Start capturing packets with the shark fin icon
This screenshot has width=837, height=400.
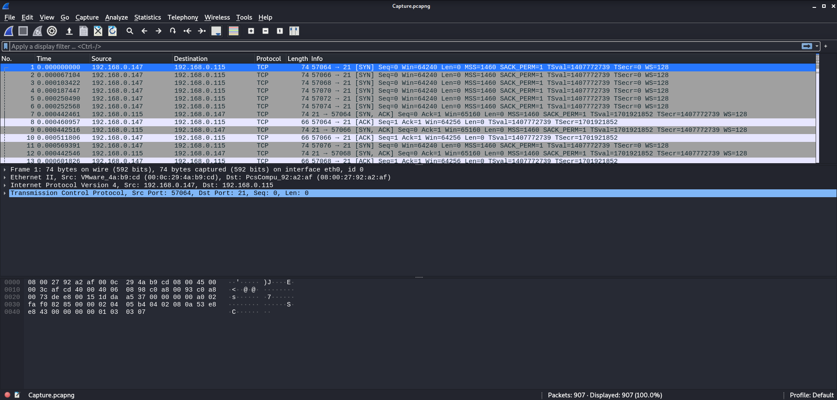9,31
